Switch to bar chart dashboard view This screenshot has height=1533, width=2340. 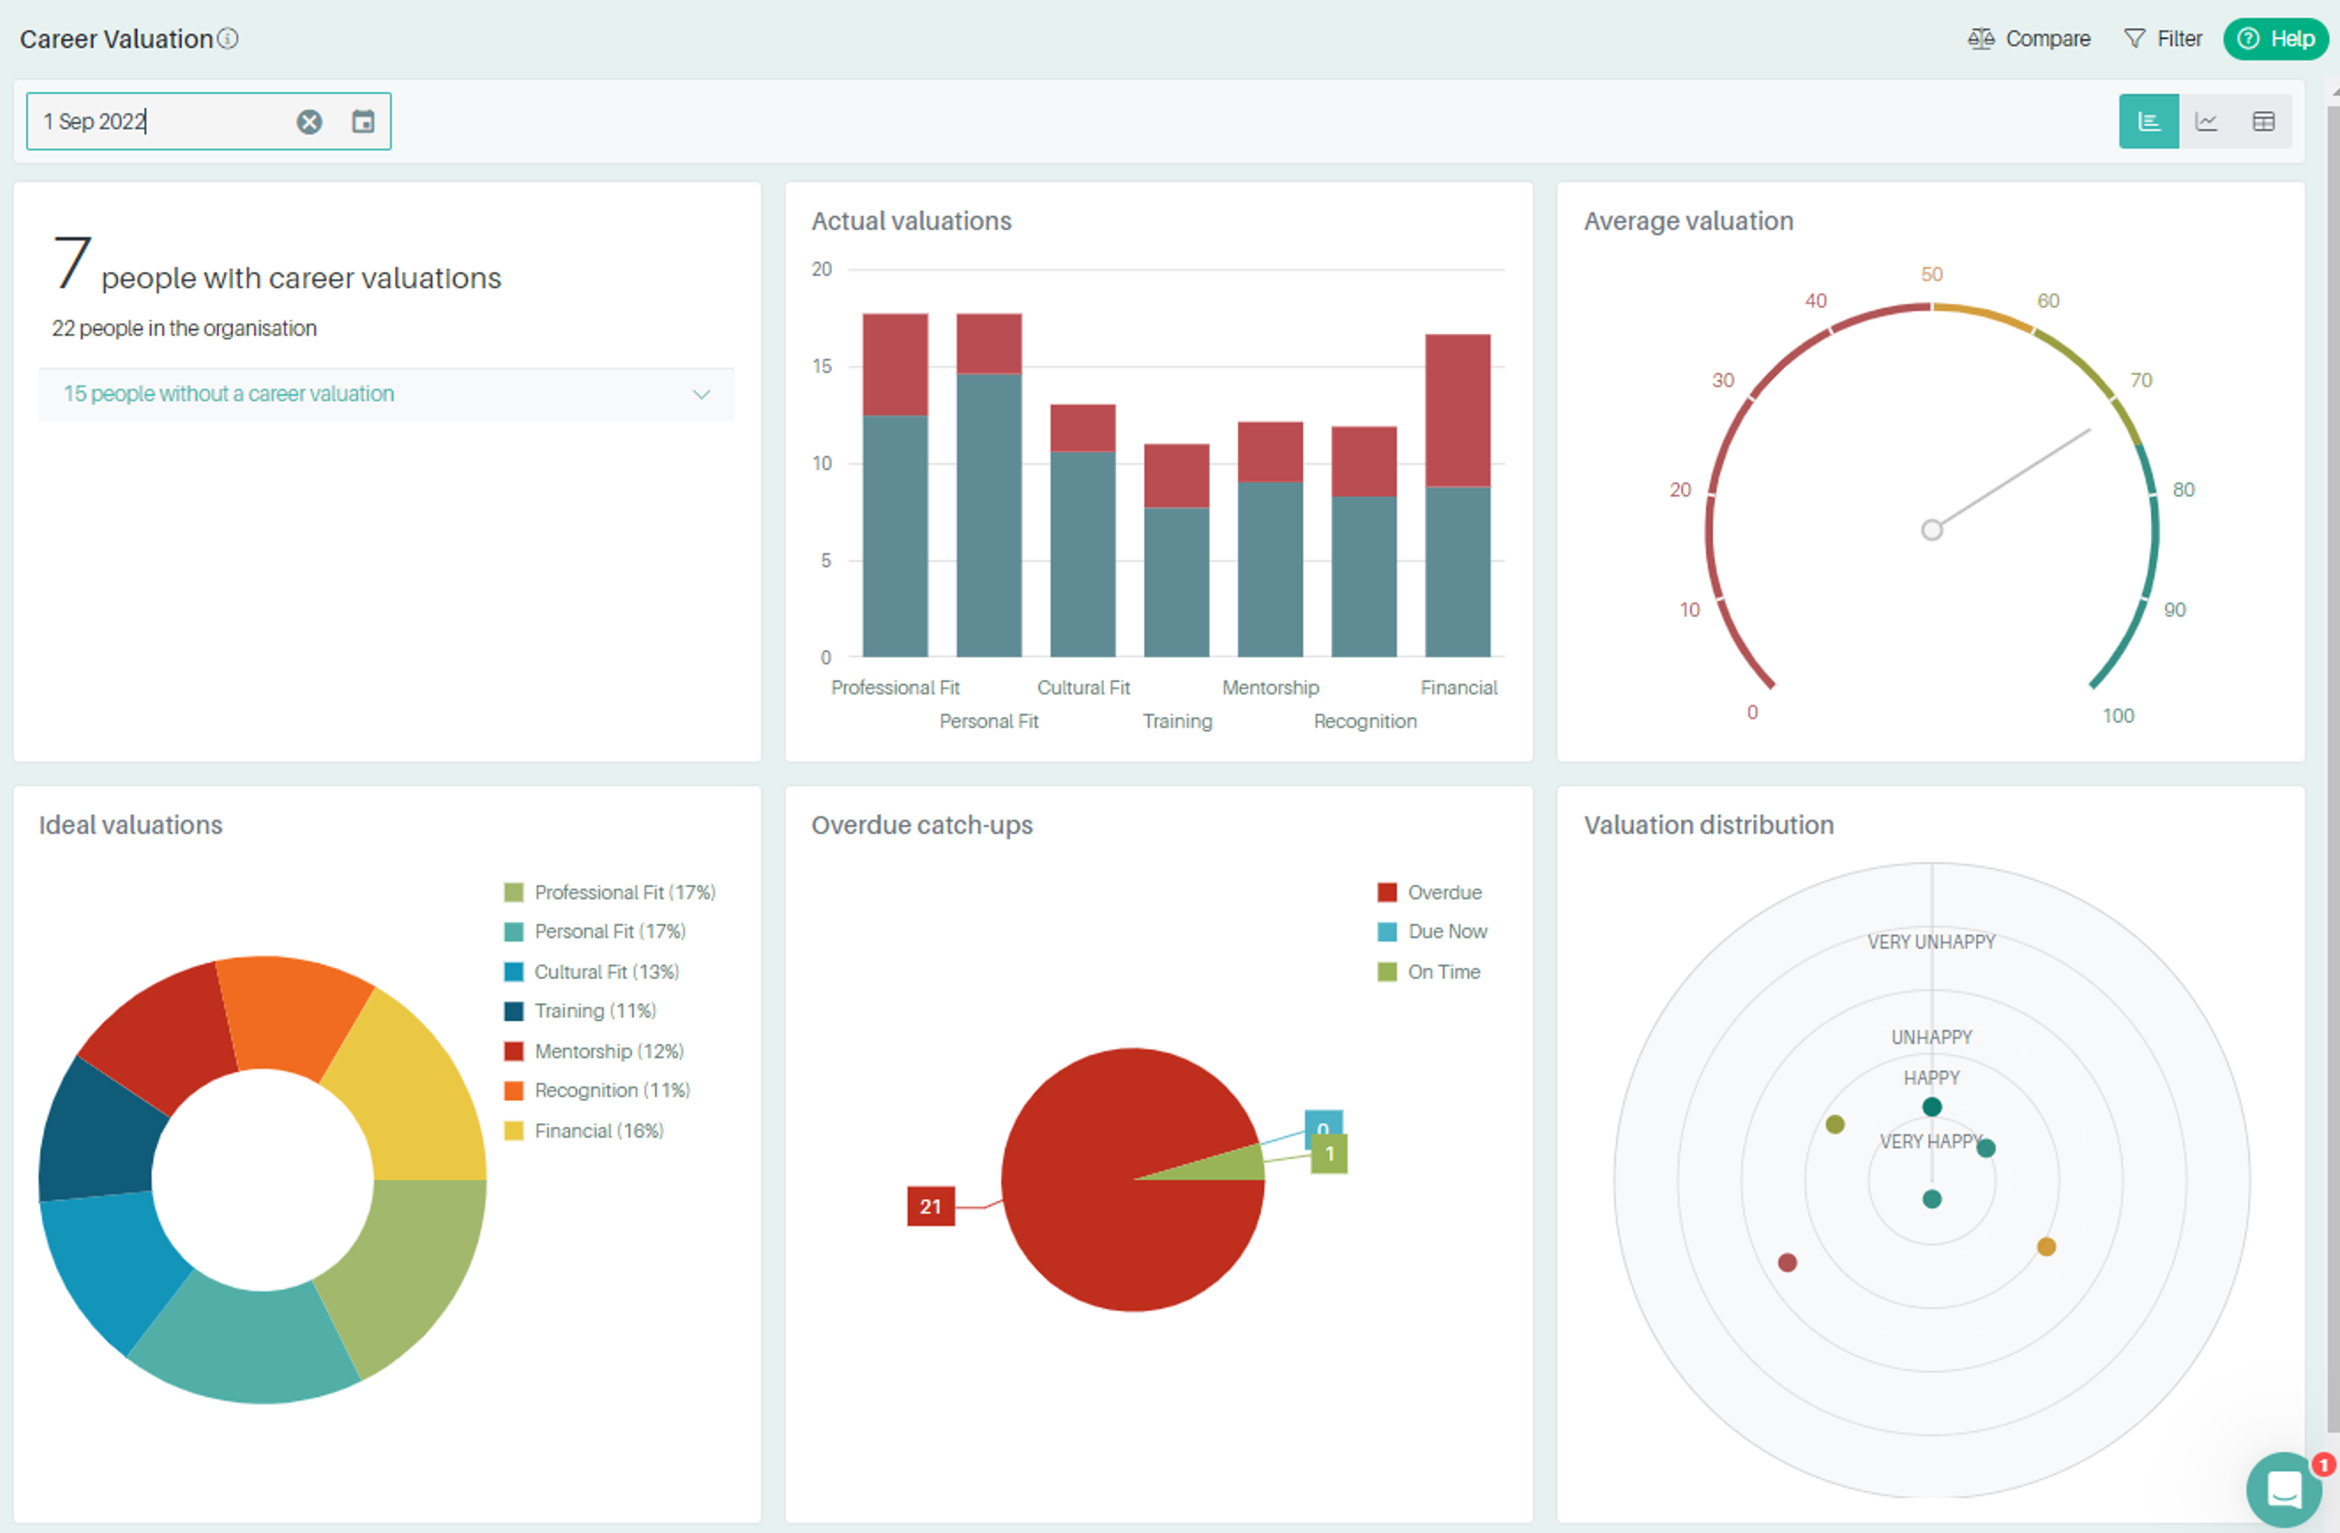pyautogui.click(x=2148, y=122)
